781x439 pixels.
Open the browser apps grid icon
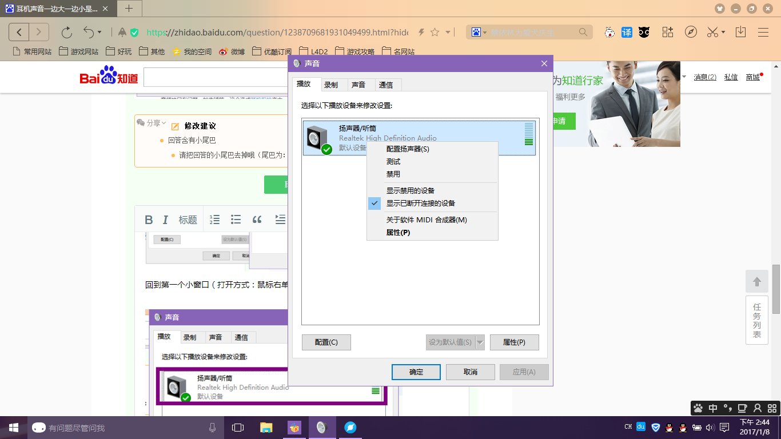[x=668, y=32]
